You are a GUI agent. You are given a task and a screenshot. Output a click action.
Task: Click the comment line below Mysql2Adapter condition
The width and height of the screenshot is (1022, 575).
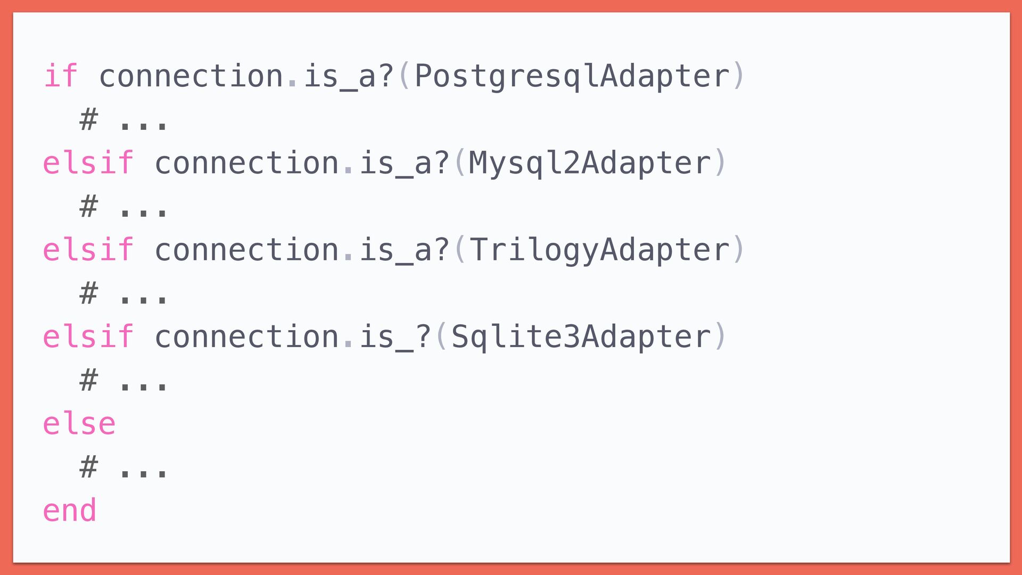click(x=123, y=207)
